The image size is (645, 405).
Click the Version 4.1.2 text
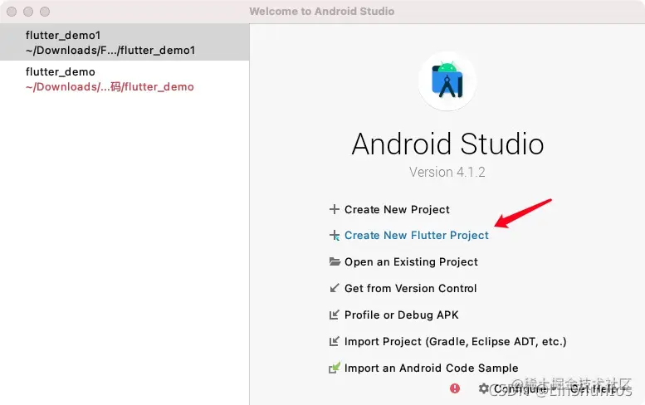click(x=447, y=172)
